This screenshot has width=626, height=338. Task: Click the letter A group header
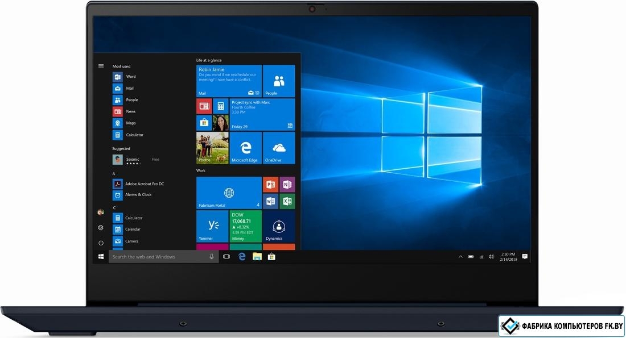[114, 174]
